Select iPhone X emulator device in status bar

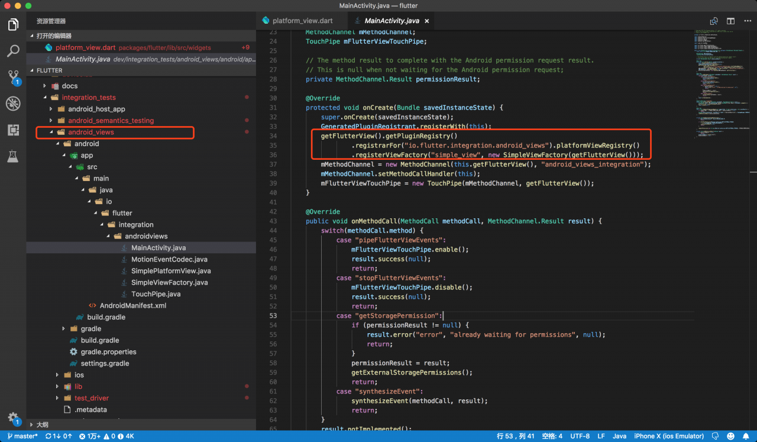[x=669, y=436]
